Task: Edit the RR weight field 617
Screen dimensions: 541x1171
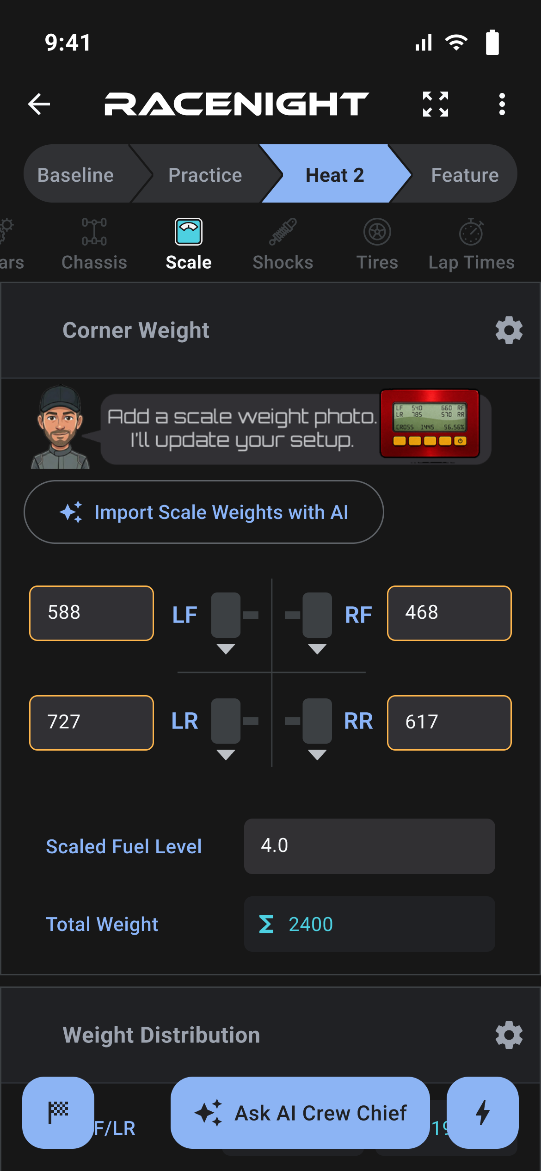Action: [x=449, y=722]
